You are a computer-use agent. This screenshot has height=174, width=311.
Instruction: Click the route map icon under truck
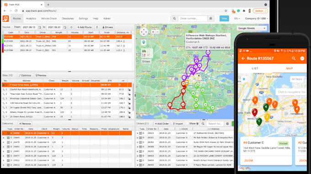coord(144,55)
